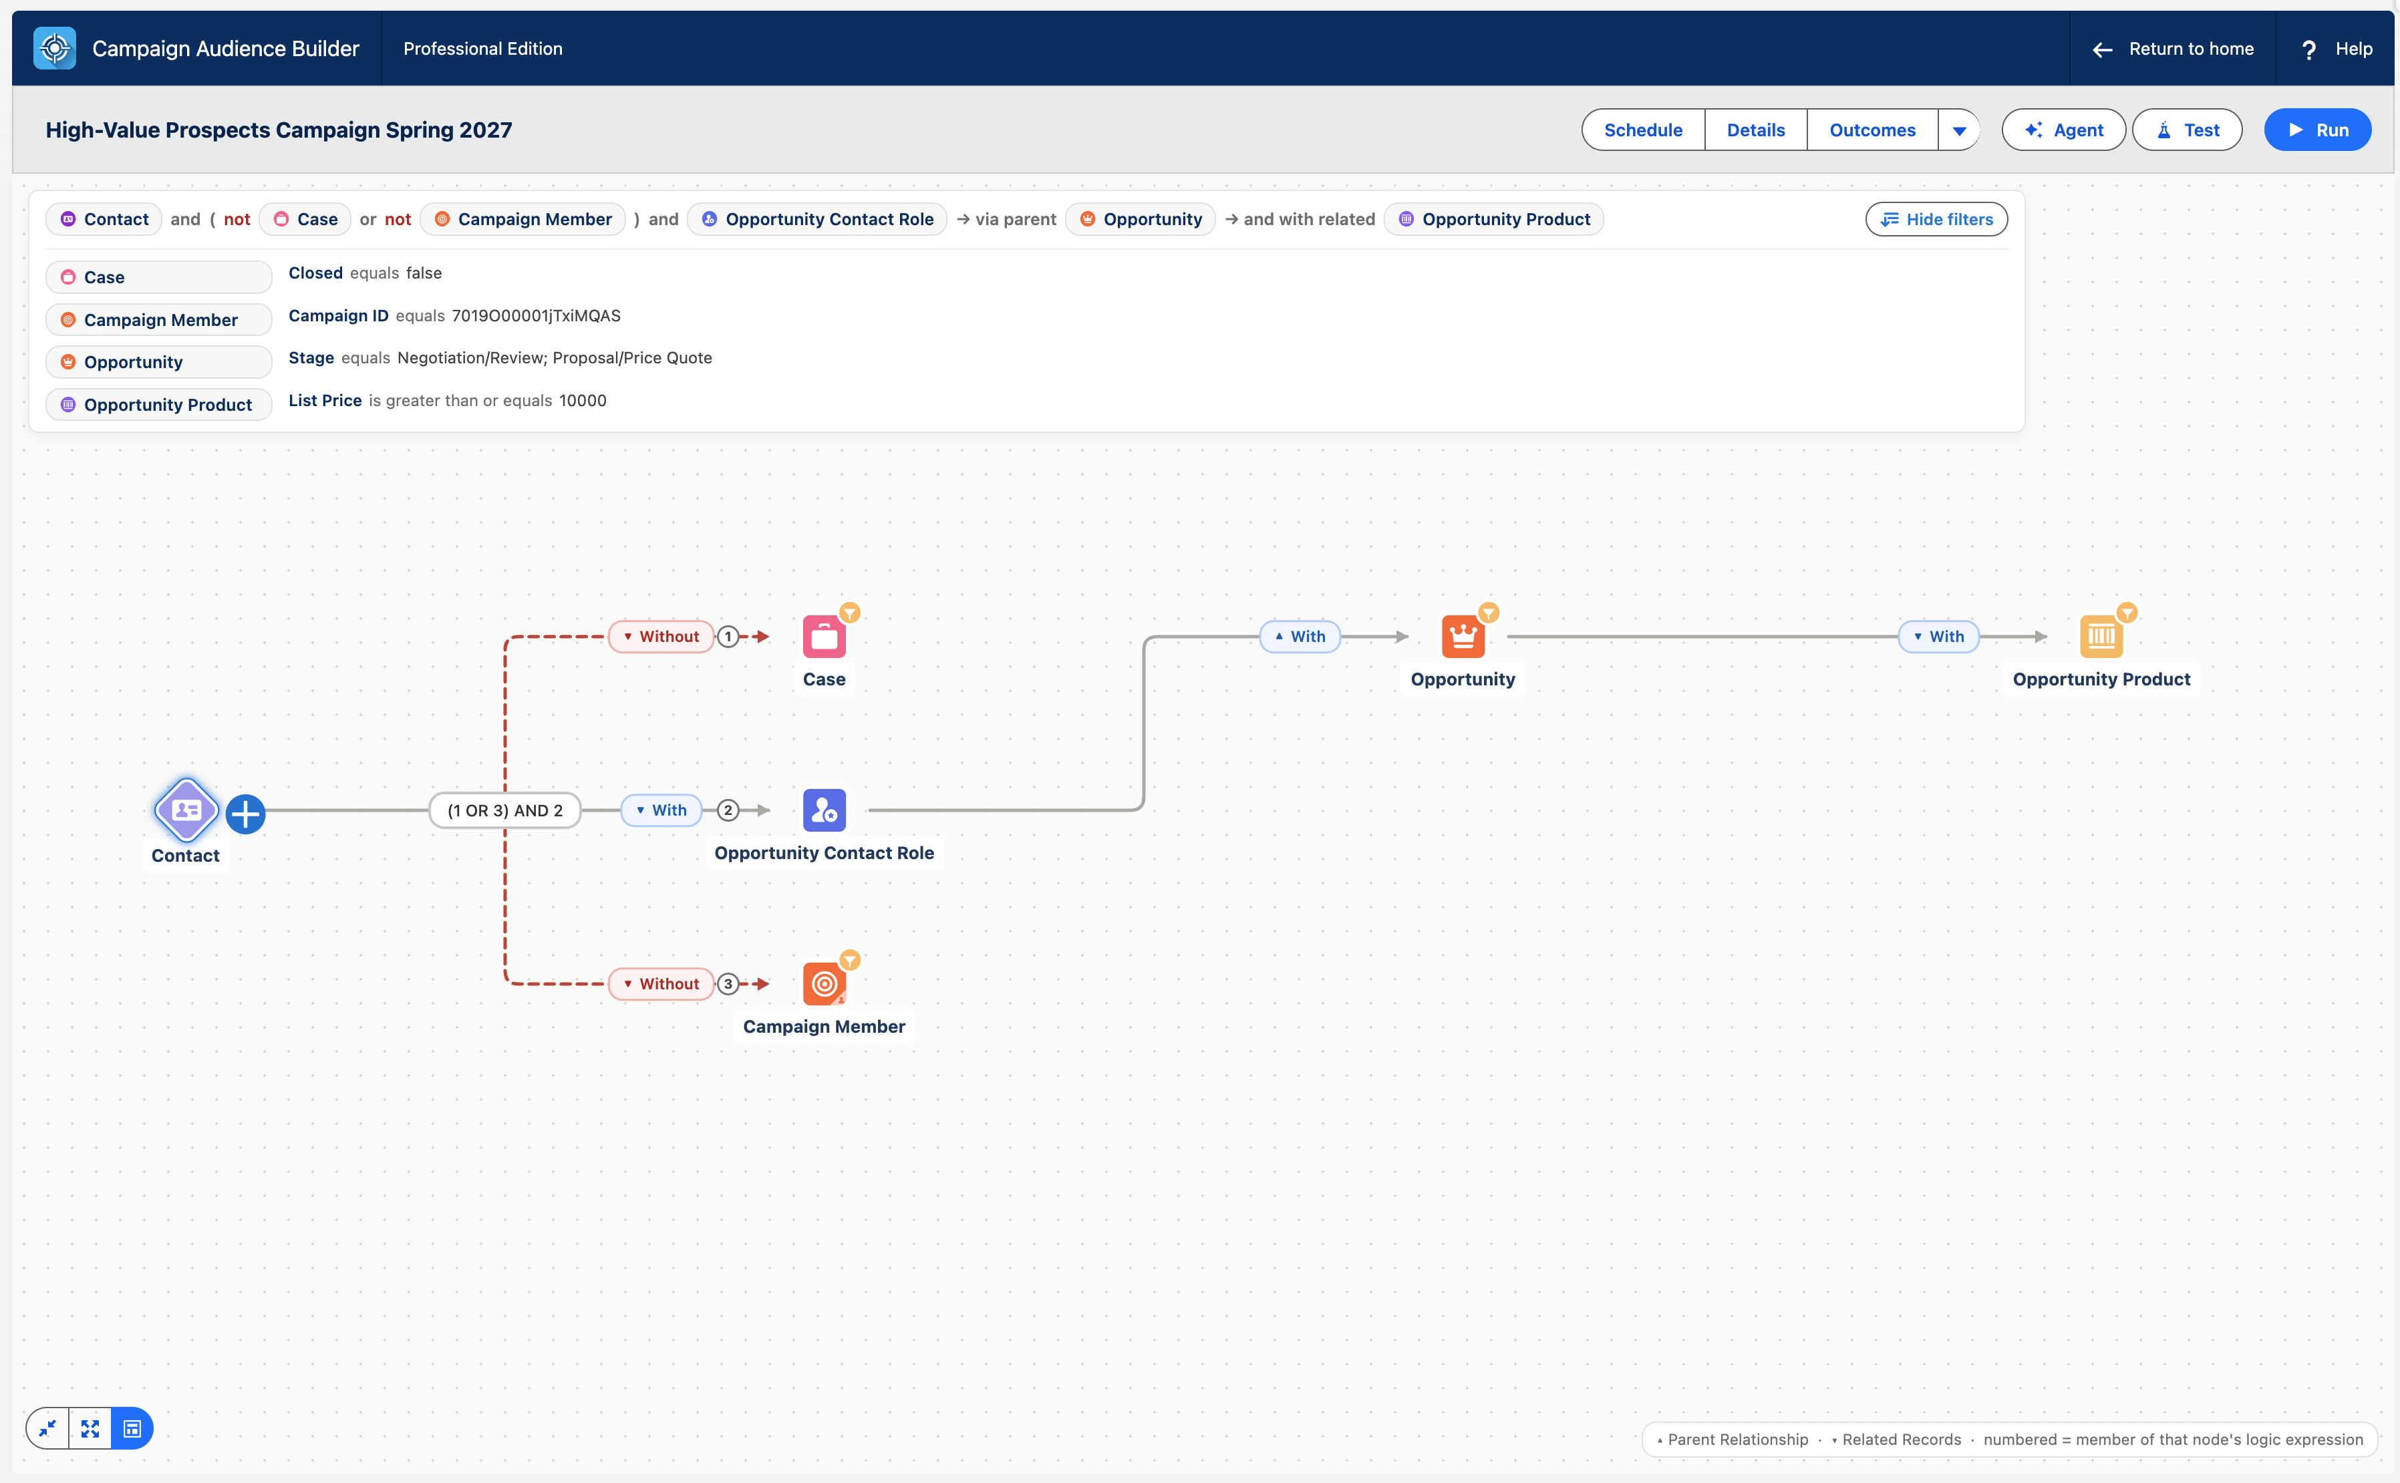The width and height of the screenshot is (2400, 1483).
Task: Click the number 2 badge near Opportunity Contact Role
Action: click(728, 810)
